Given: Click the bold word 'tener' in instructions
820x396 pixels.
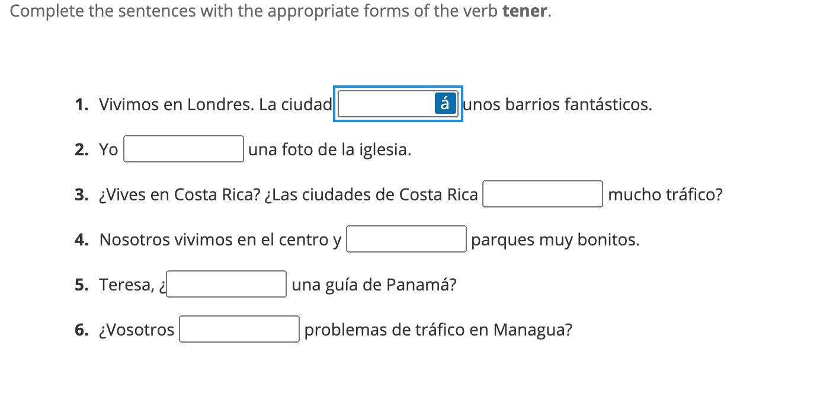Looking at the screenshot, I should [x=524, y=11].
